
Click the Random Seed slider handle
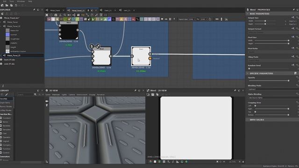(x=249, y=69)
